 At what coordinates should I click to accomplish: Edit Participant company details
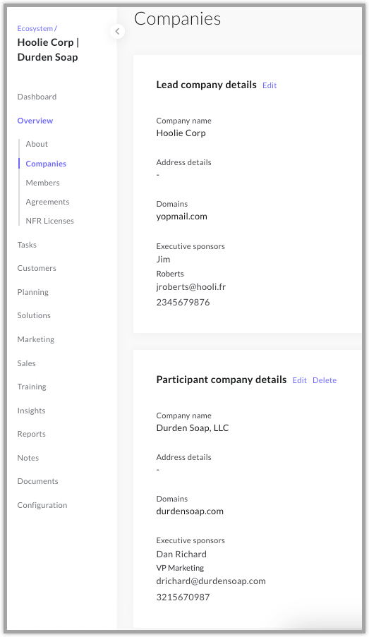(300, 380)
